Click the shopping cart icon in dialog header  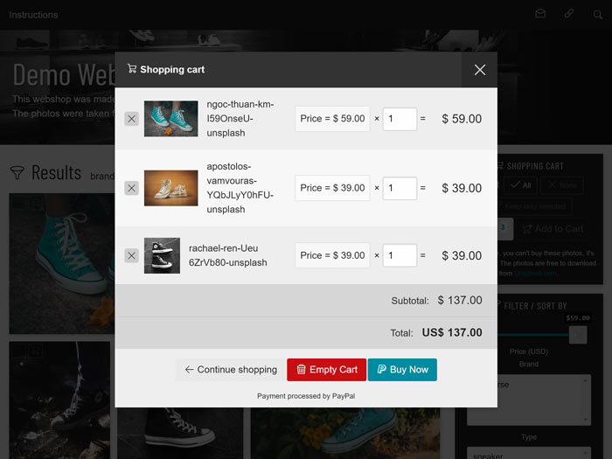132,69
